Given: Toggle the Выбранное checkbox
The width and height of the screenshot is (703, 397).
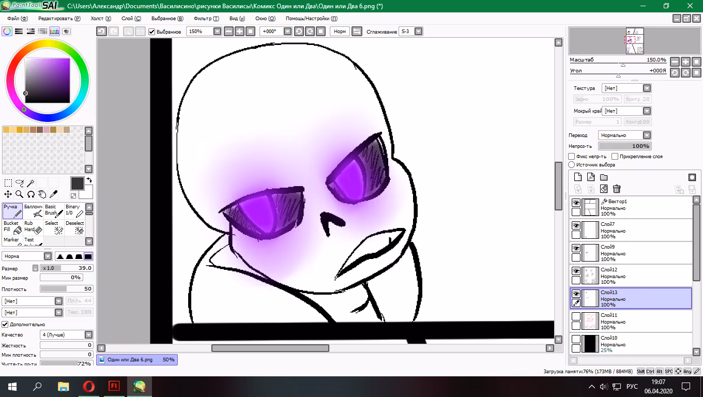Looking at the screenshot, I should pos(152,32).
